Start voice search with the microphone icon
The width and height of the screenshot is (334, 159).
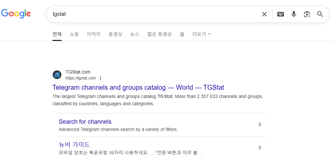pyautogui.click(x=294, y=14)
